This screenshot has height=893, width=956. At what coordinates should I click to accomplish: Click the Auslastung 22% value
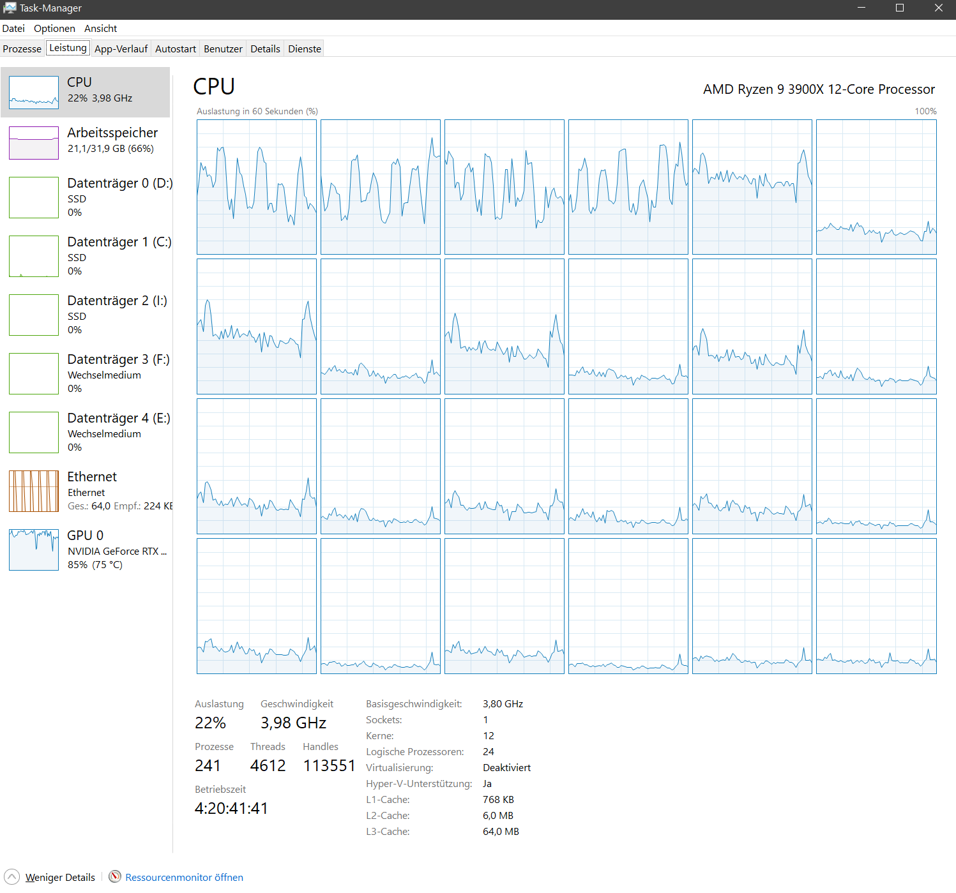coord(210,723)
